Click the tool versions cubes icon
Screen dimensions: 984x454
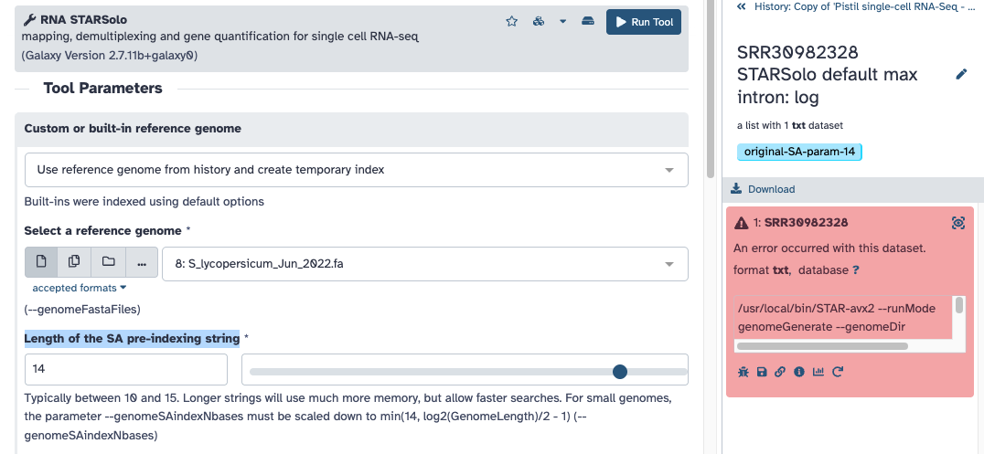coord(539,22)
